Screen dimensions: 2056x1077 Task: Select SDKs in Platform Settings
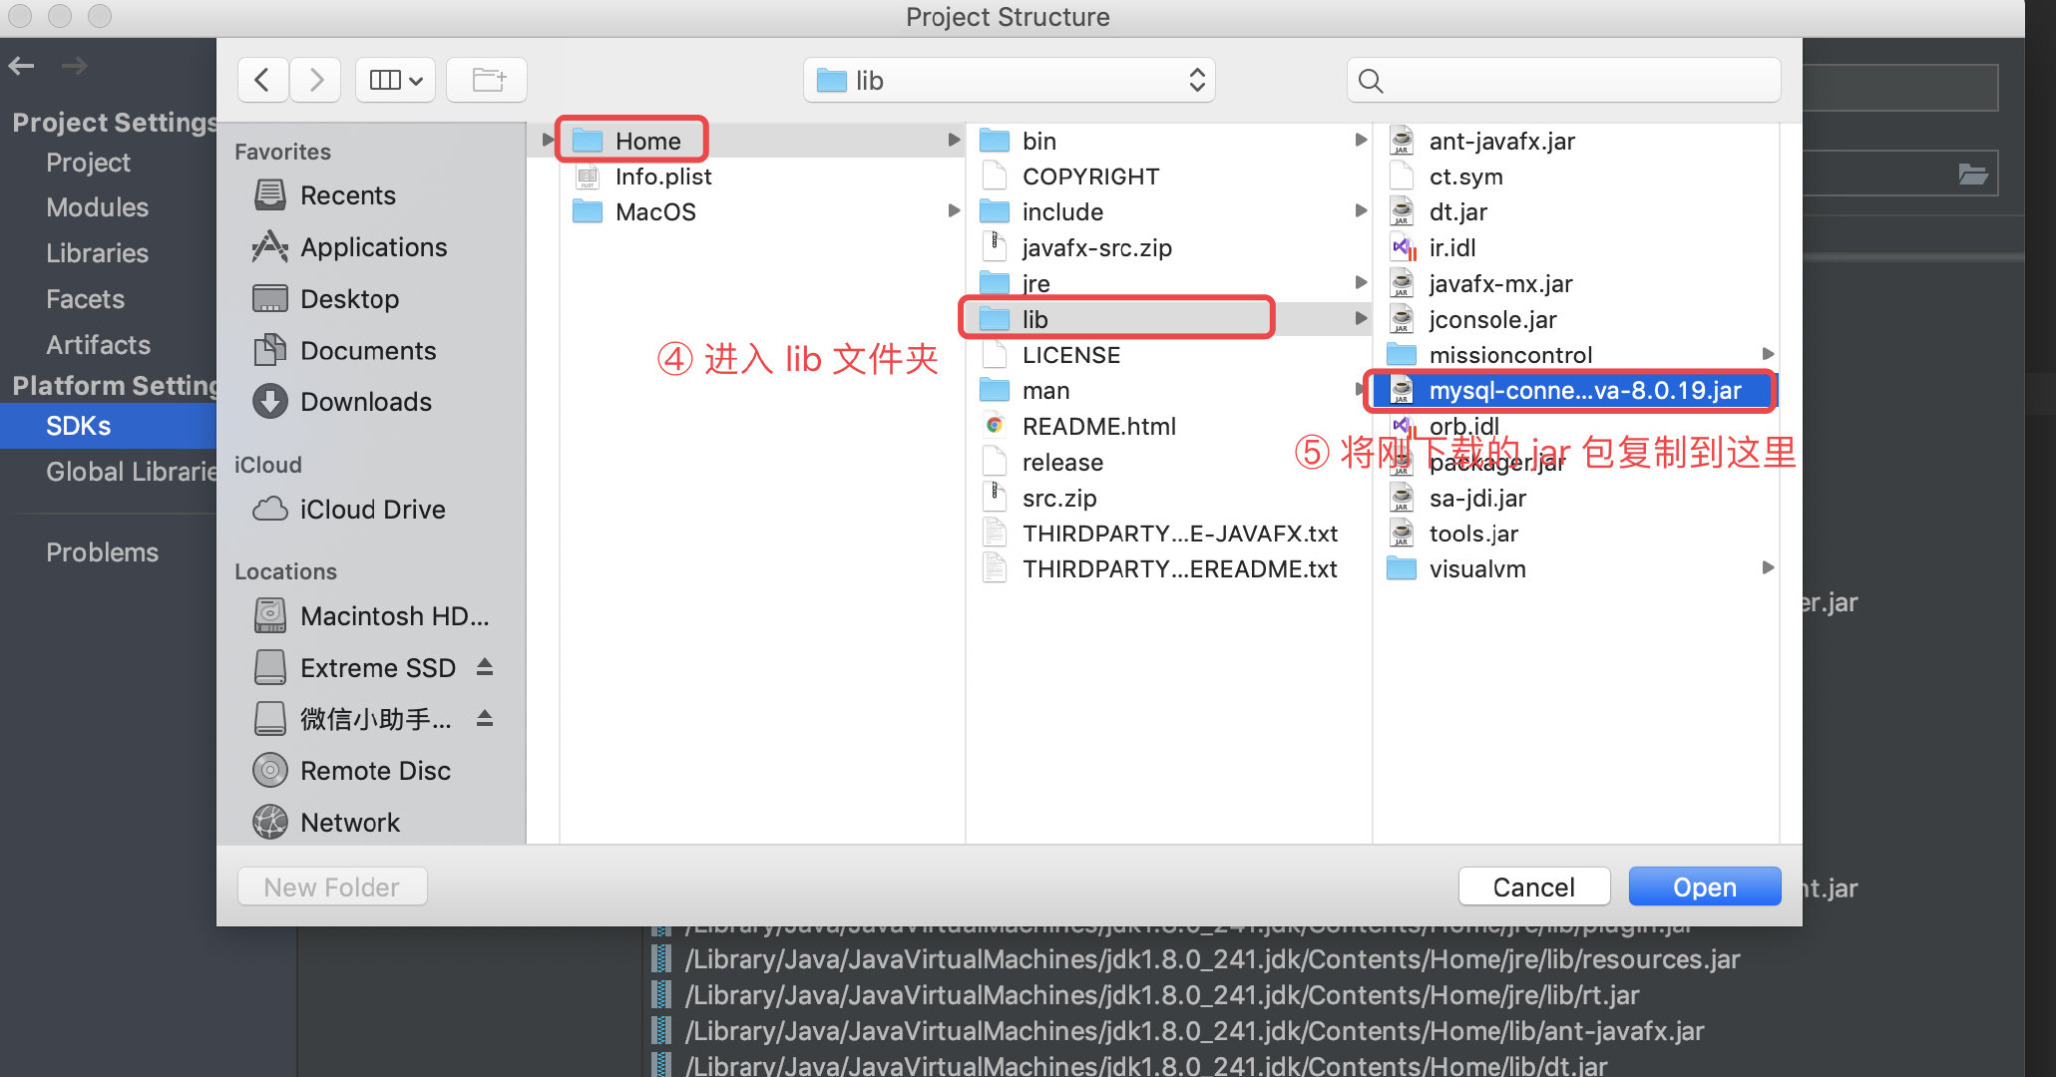pos(79,426)
